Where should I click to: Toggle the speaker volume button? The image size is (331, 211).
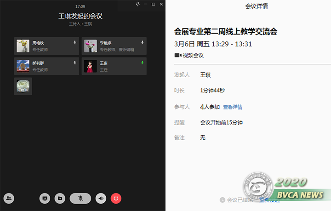tap(101, 198)
